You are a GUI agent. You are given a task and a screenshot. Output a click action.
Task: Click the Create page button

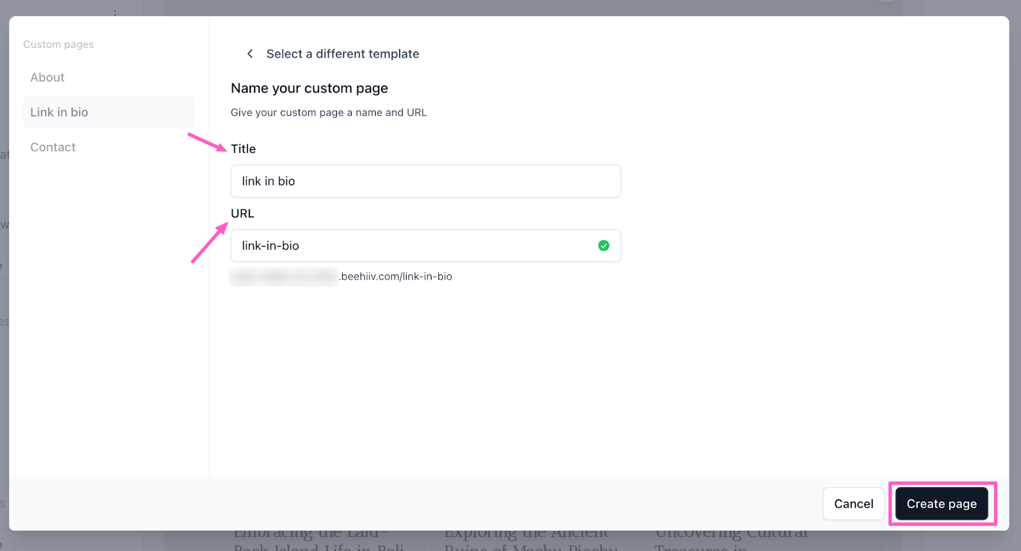pos(941,504)
